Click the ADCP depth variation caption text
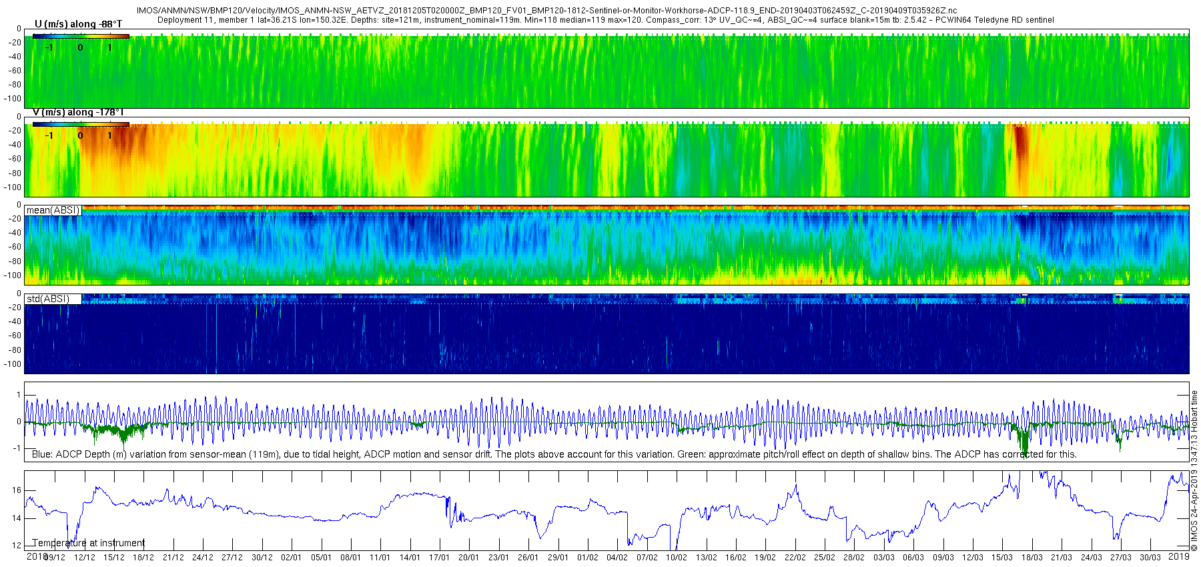 point(554,454)
